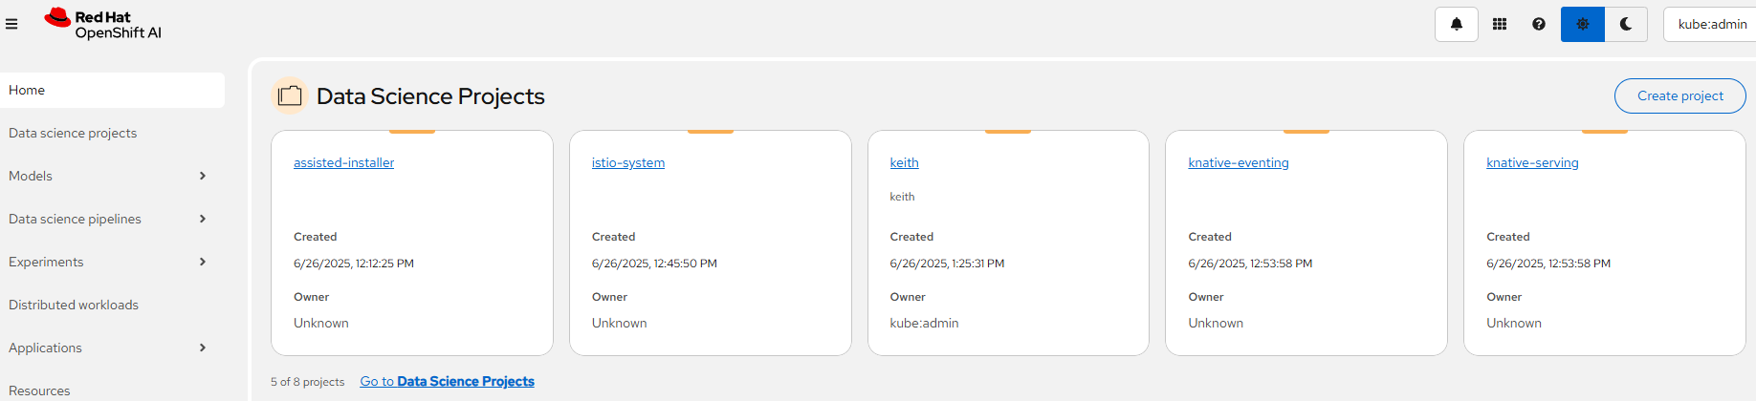Follow the Go to Data Science Projects link

coord(447,381)
